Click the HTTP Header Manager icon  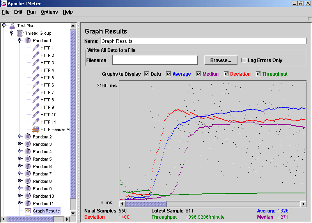tap(35, 129)
